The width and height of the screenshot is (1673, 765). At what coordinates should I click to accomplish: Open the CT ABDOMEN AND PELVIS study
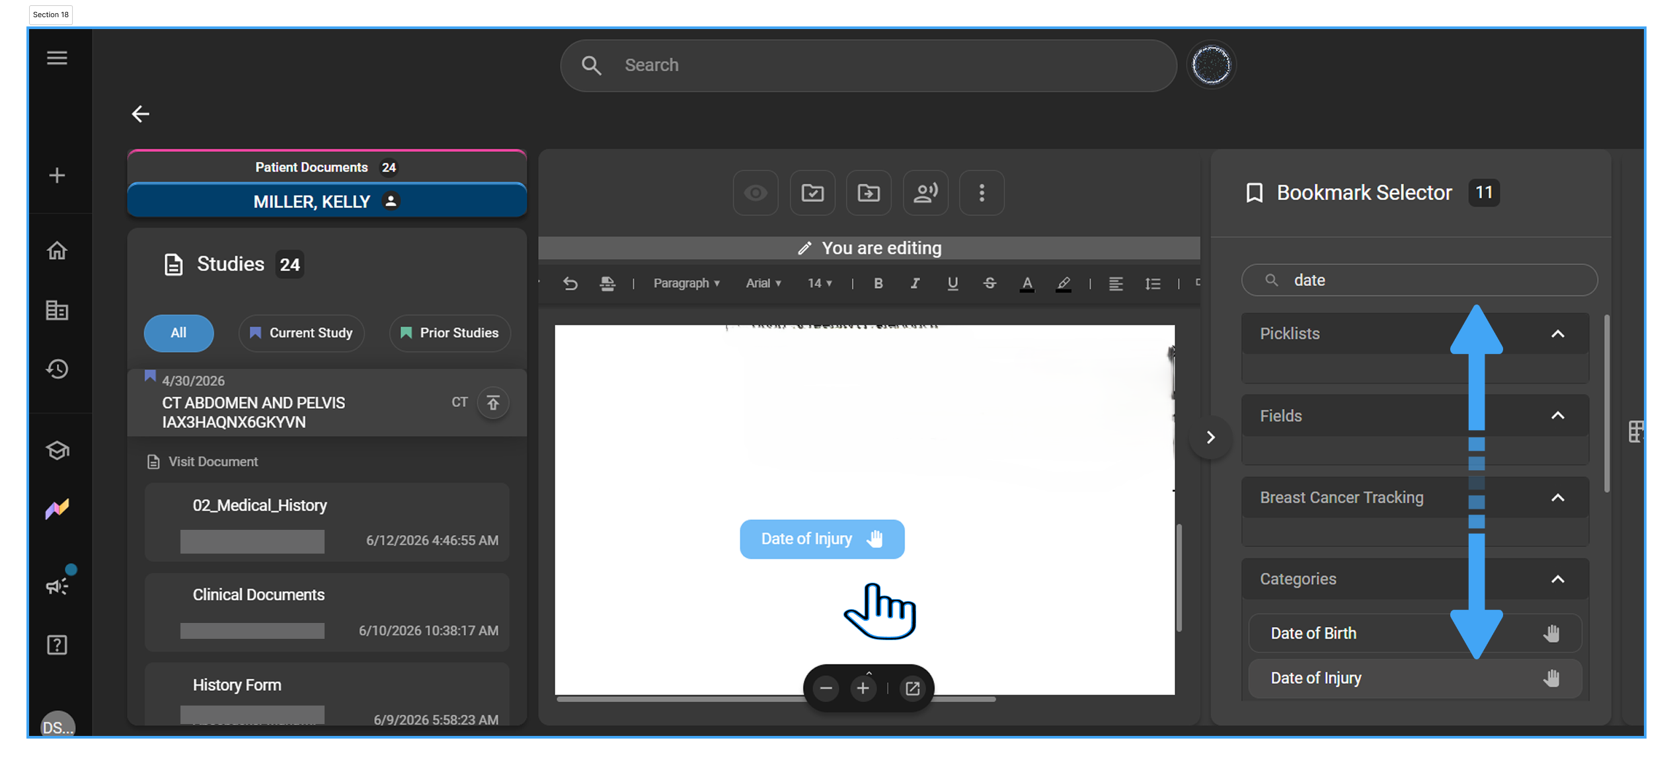[327, 402]
